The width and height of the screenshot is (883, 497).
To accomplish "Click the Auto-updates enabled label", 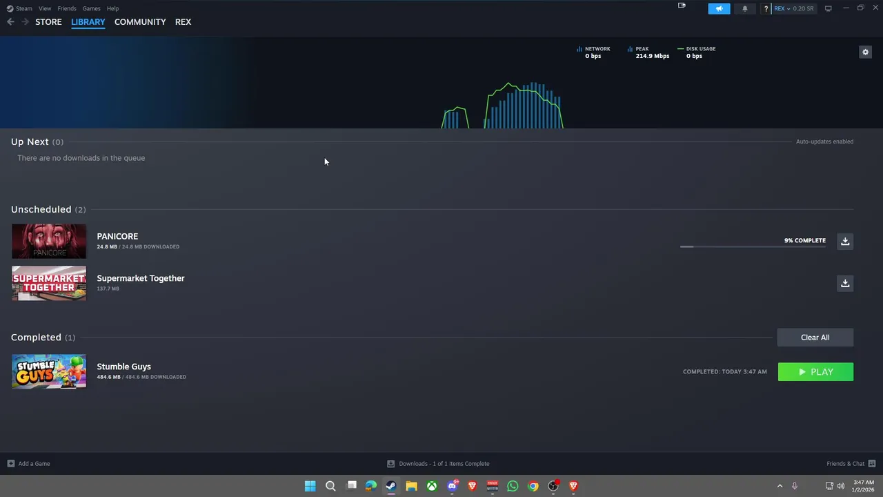I will coord(824,142).
